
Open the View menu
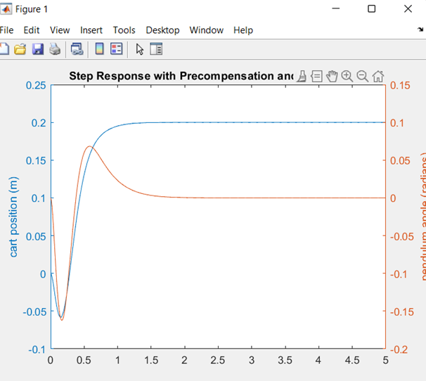(60, 30)
